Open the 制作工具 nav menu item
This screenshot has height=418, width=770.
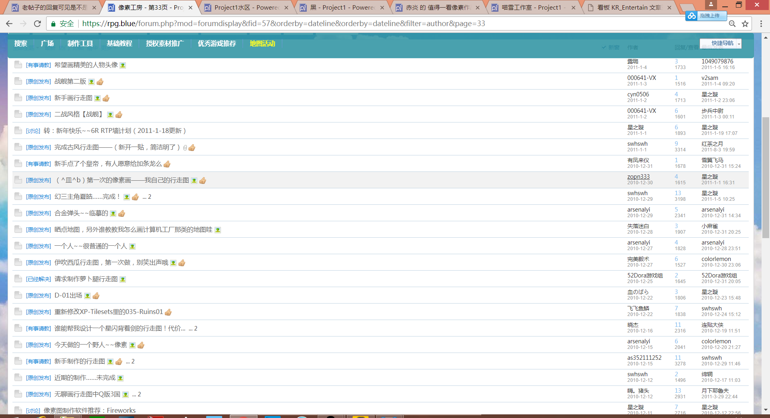tap(80, 43)
